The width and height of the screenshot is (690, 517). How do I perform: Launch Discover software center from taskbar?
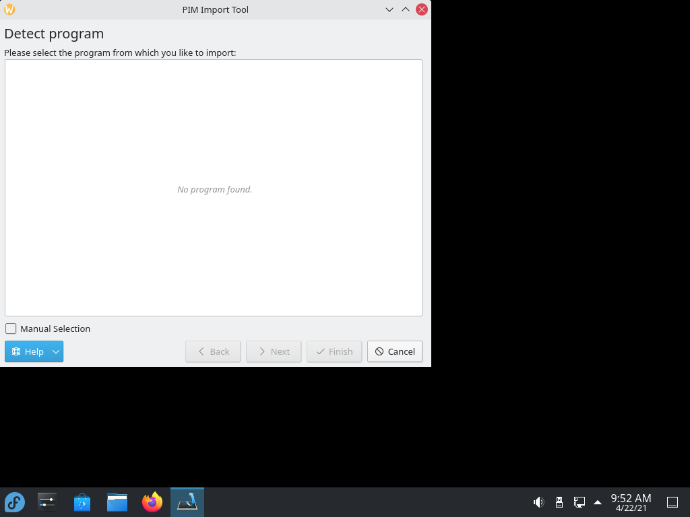coord(82,502)
